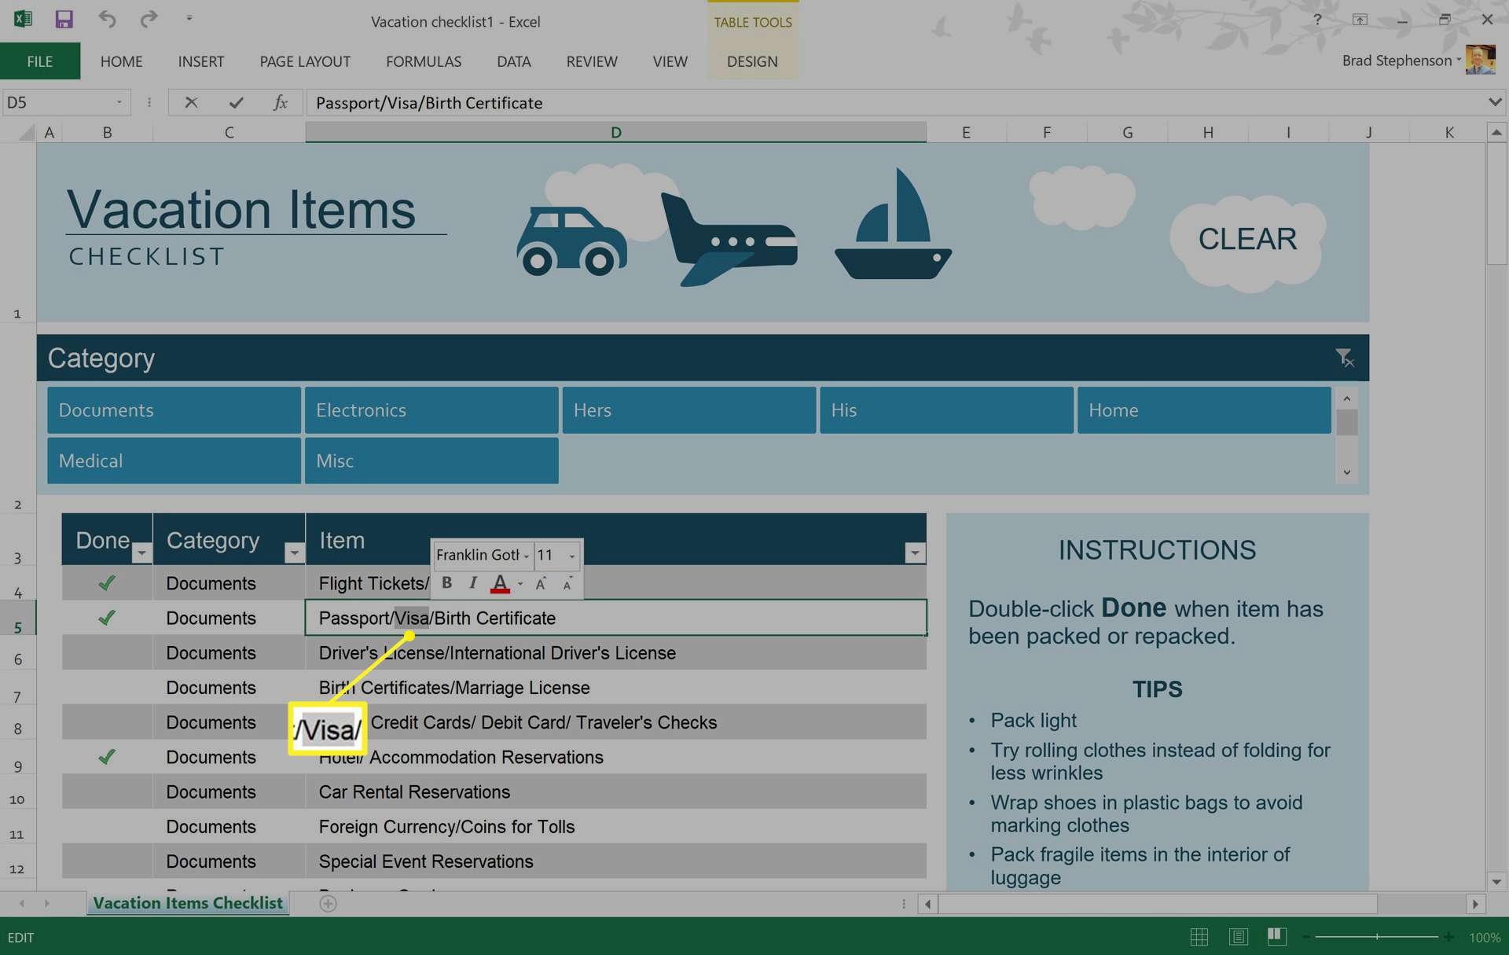Toggle Done checkmark for Flight Tickets row

click(x=107, y=583)
